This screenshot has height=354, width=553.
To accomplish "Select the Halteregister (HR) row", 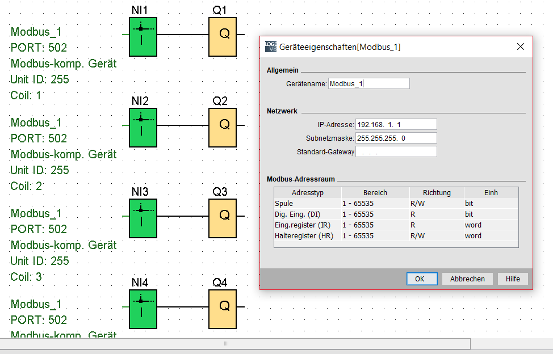I will click(x=396, y=235).
